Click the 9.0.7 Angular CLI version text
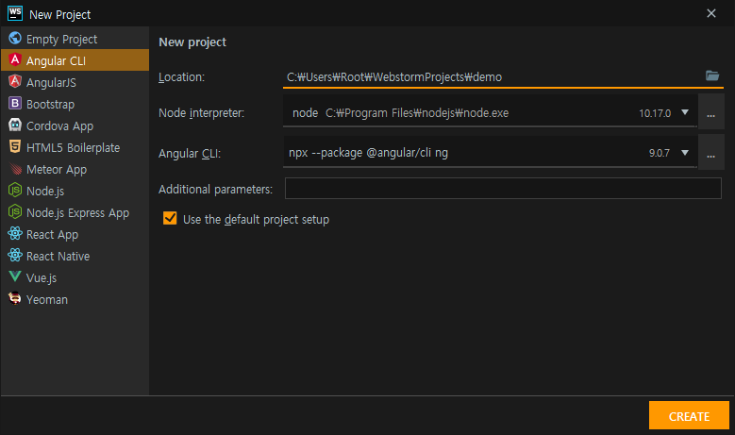This screenshot has width=735, height=435. pos(660,153)
